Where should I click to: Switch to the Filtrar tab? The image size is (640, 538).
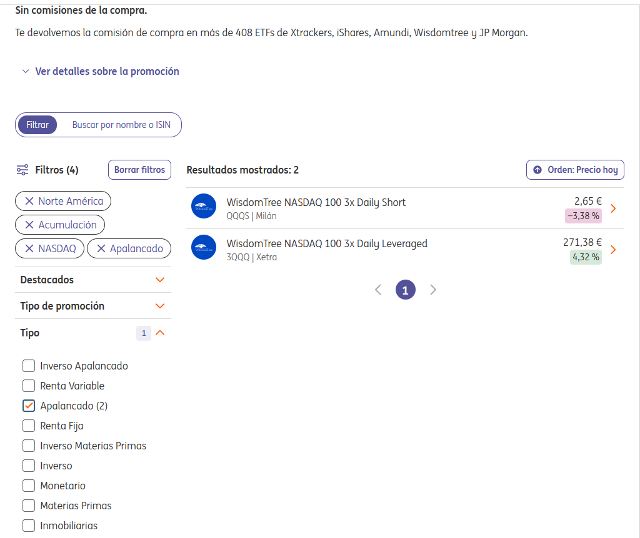[x=37, y=125]
